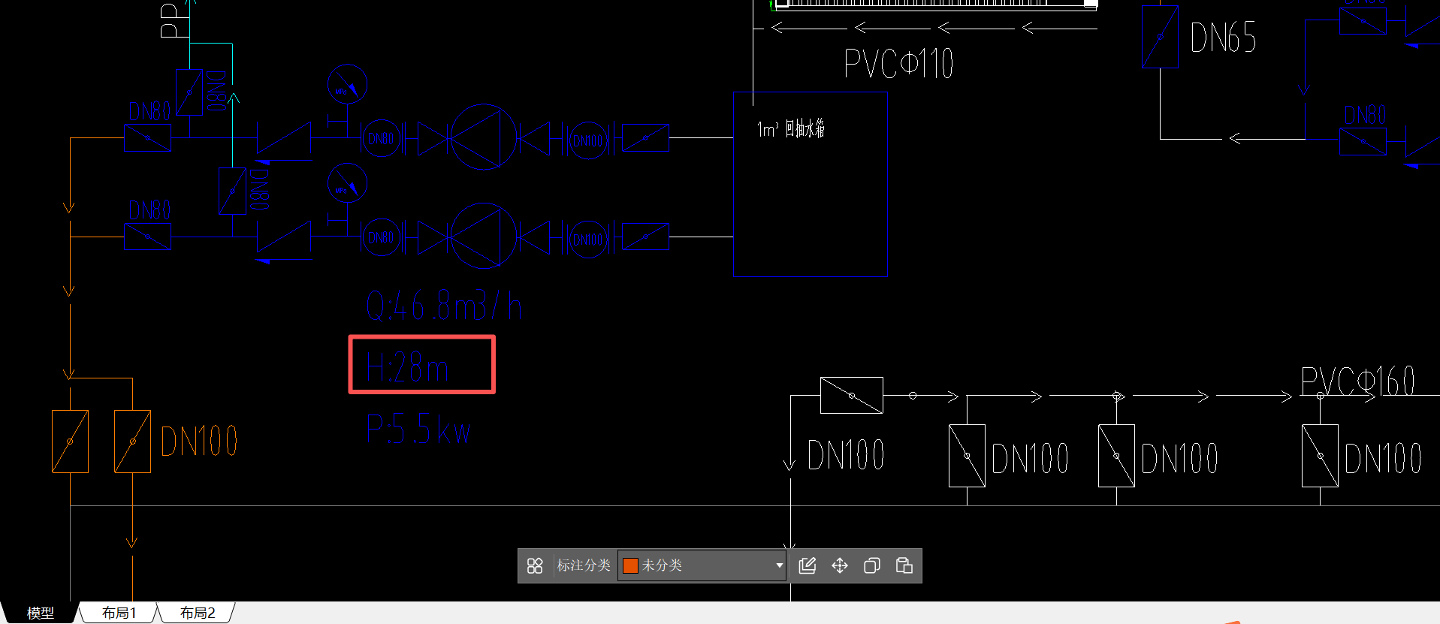Viewport: 1440px width, 624px height.
Task: Select the orange DN100 label
Action: click(199, 441)
